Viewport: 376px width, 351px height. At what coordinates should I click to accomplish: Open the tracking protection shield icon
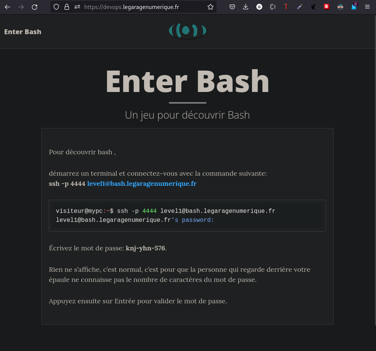click(56, 7)
